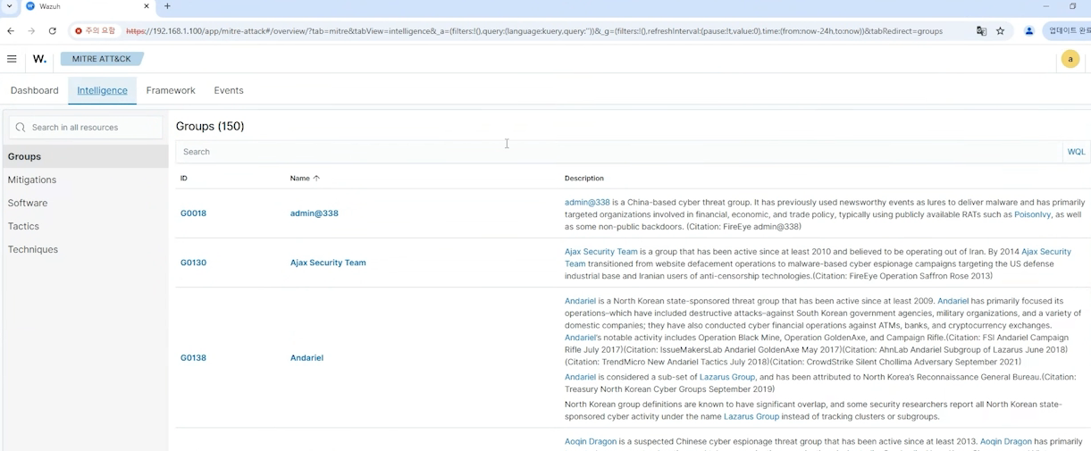Click the ID column header
The height and width of the screenshot is (451, 1091).
(184, 179)
